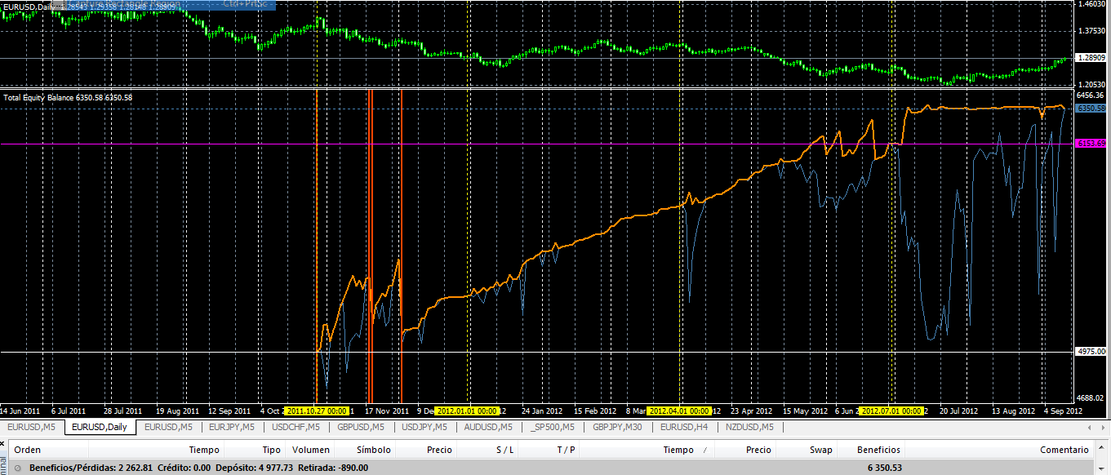Open the _SP500,M5 chart tab
Image resolution: width=1111 pixels, height=475 pixels.
(553, 427)
